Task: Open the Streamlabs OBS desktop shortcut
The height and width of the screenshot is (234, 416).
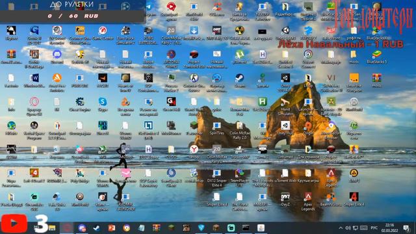Action: [x=34, y=197]
